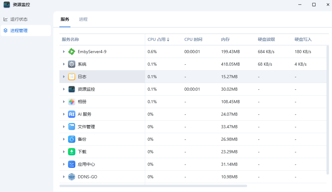Image resolution: width=332 pixels, height=192 pixels.
Task: Click the 418.05MB memory value
Action: pos(230,64)
